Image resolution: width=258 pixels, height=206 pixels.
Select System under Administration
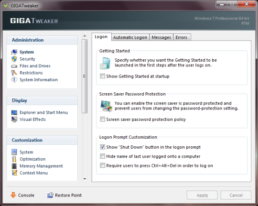[x=27, y=52]
